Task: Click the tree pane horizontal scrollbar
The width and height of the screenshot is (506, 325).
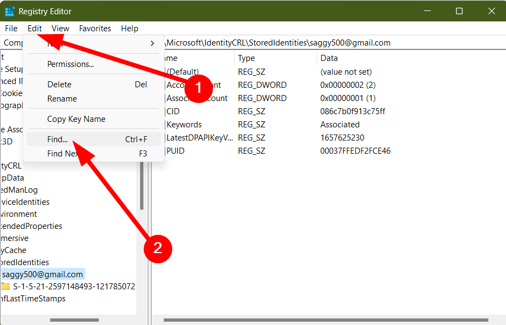Action: pyautogui.click(x=74, y=320)
